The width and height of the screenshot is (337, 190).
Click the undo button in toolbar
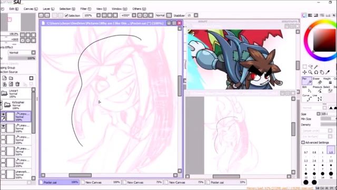41,15
